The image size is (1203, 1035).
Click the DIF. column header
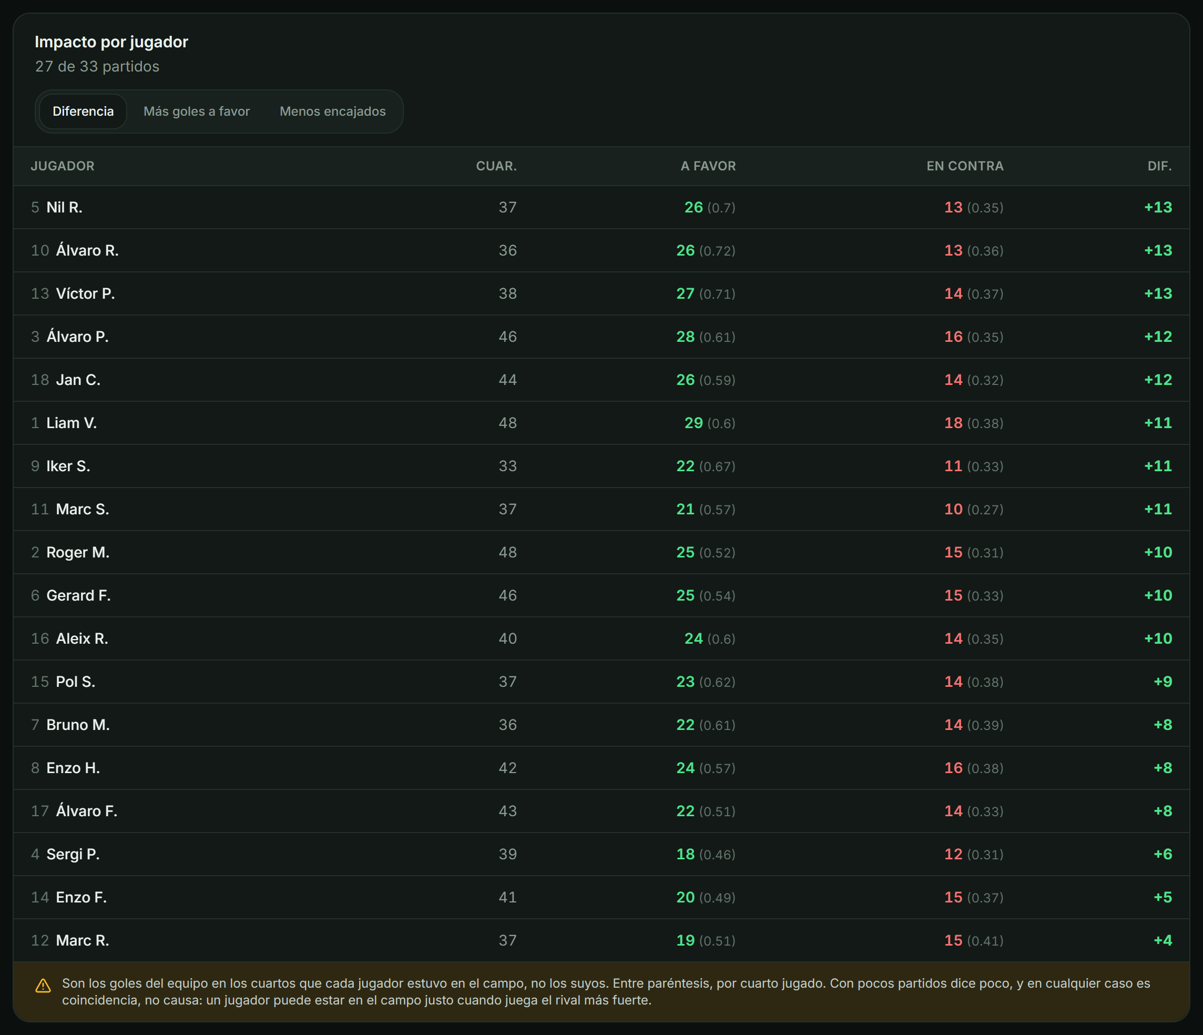pos(1159,166)
